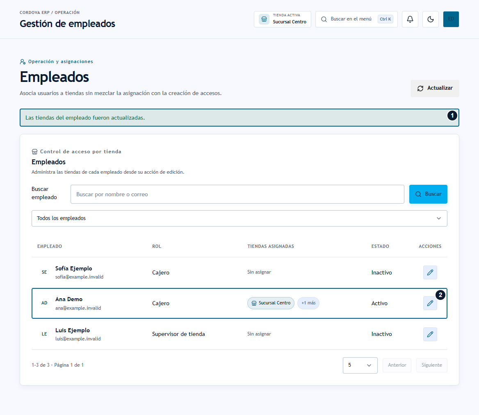Screen dimensions: 479x415
Task: Toggle dark mode moon icon
Action: pos(431,19)
